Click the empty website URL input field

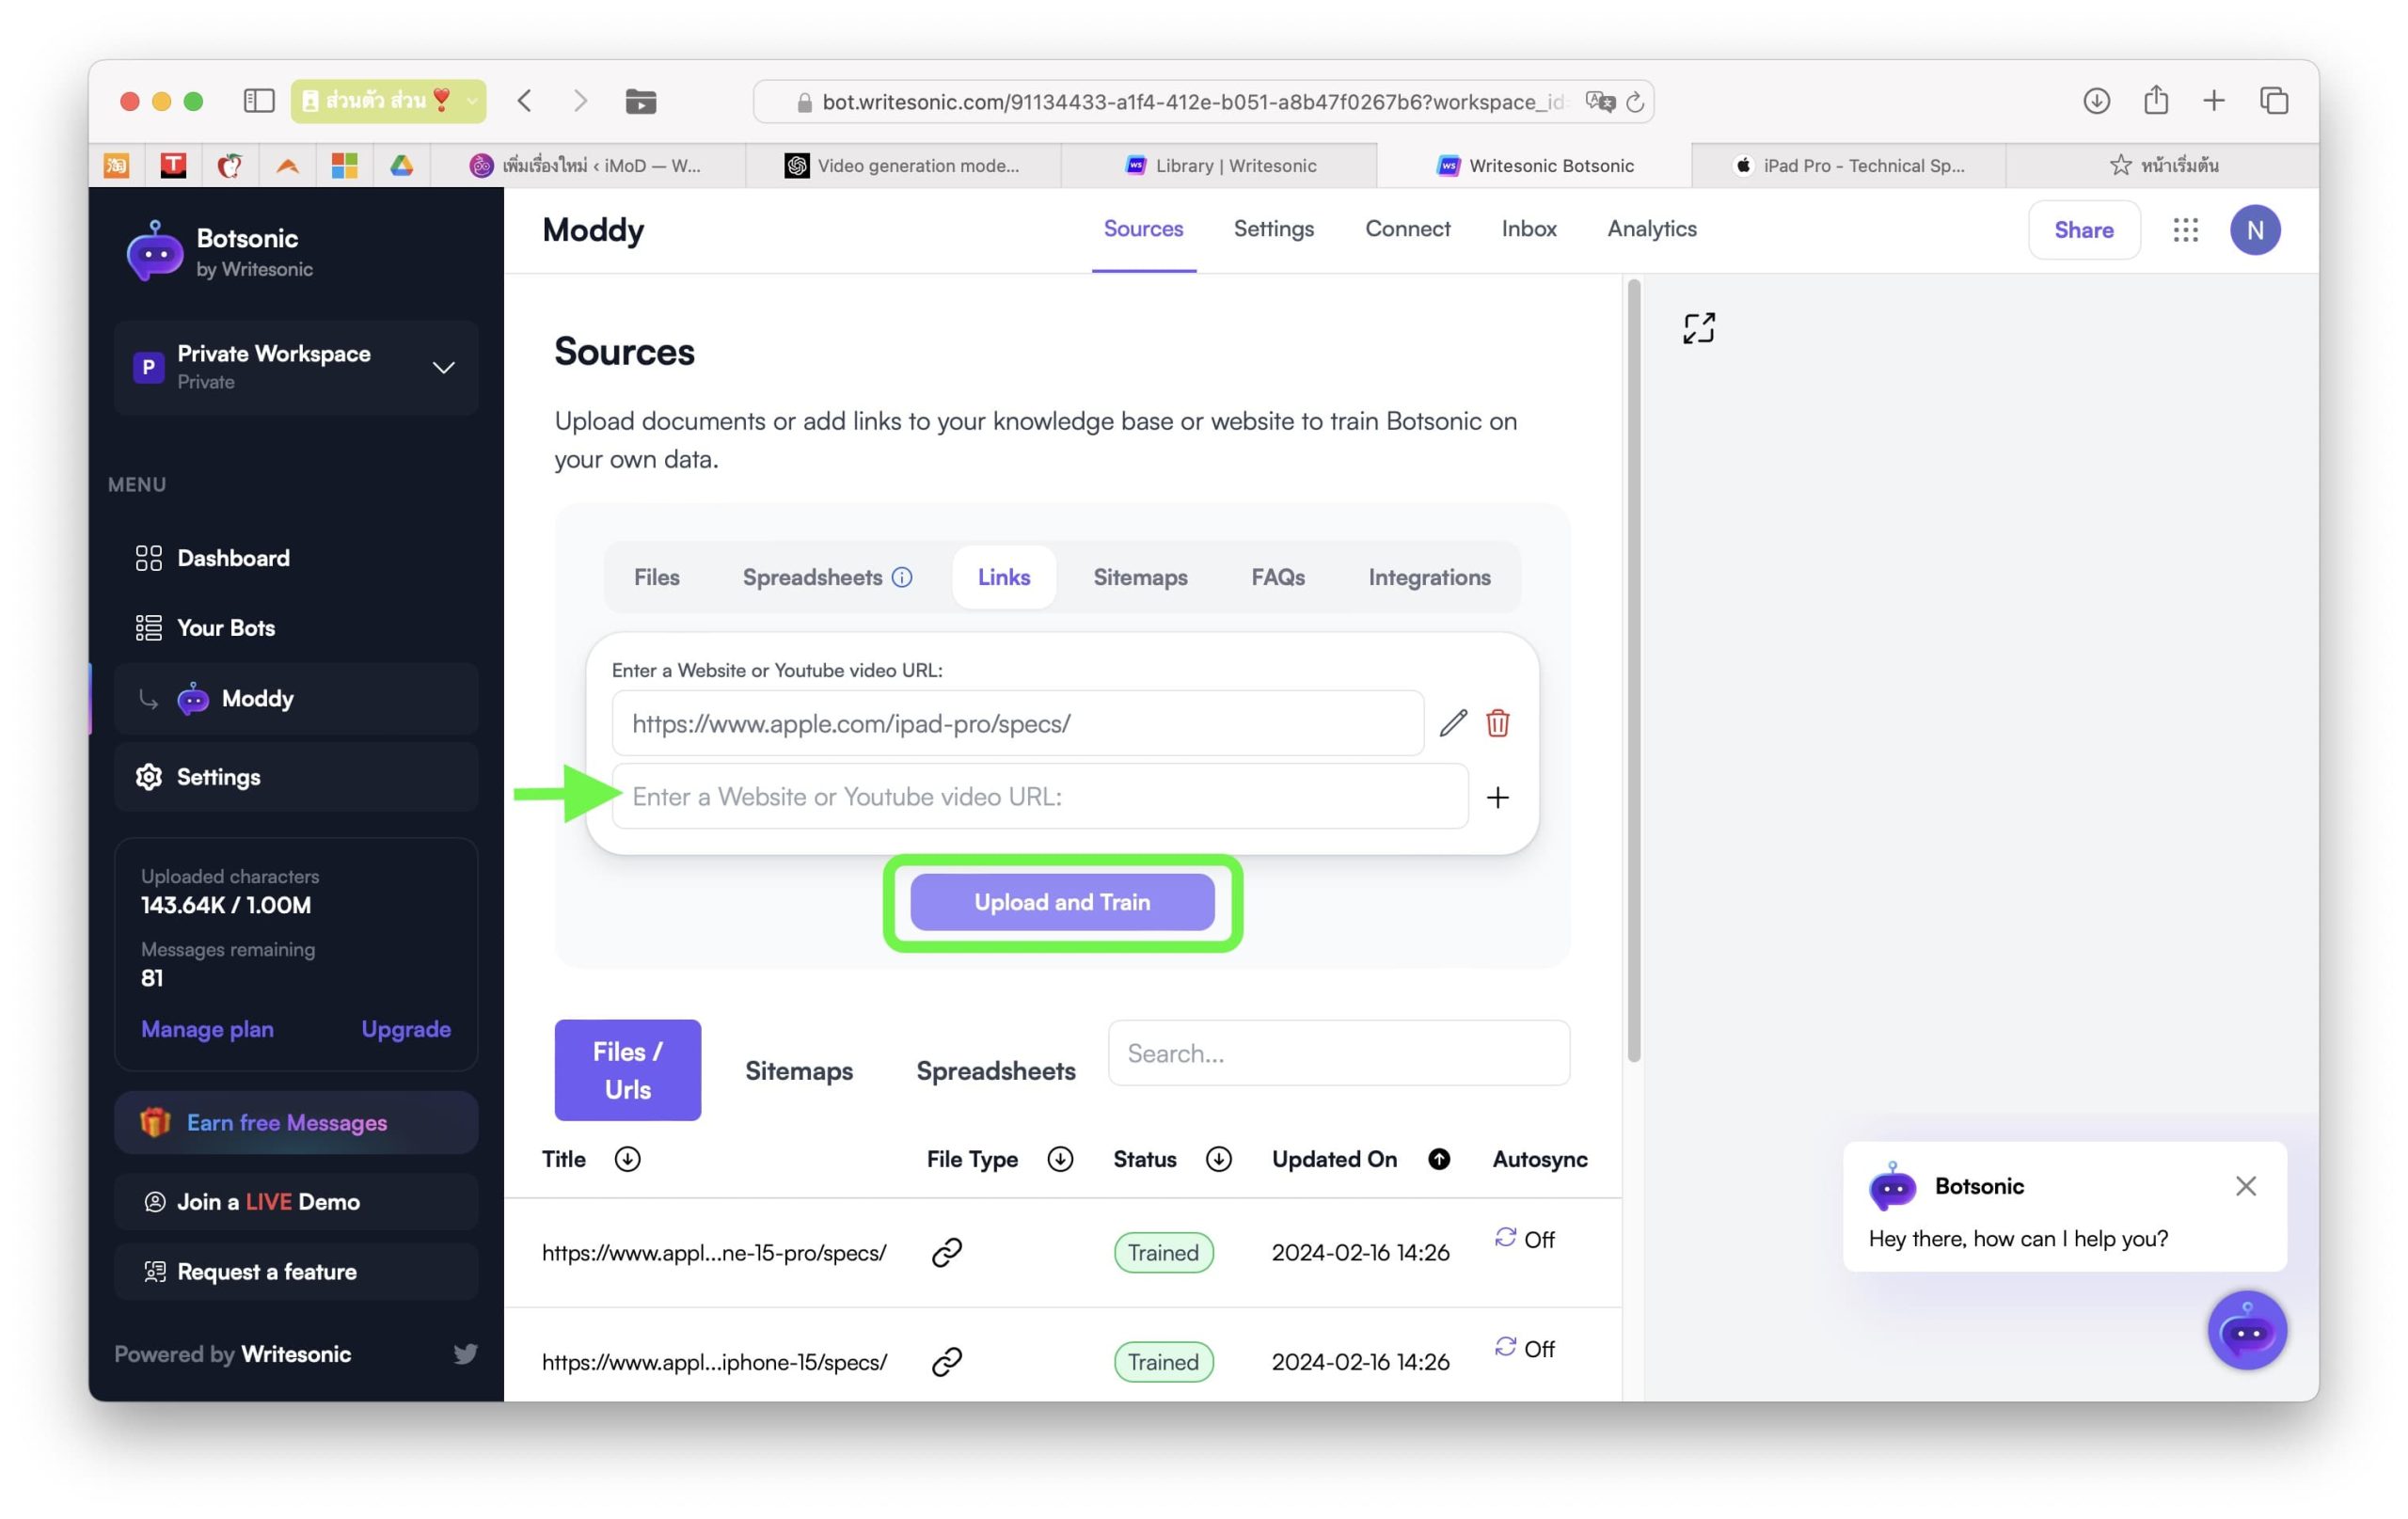[1039, 797]
